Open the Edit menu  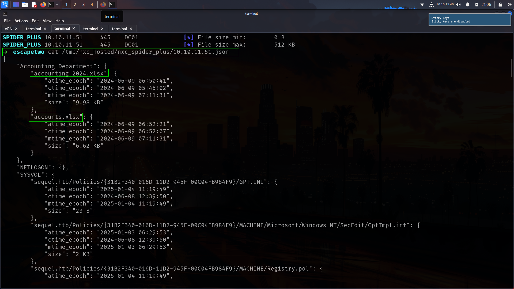[35, 21]
